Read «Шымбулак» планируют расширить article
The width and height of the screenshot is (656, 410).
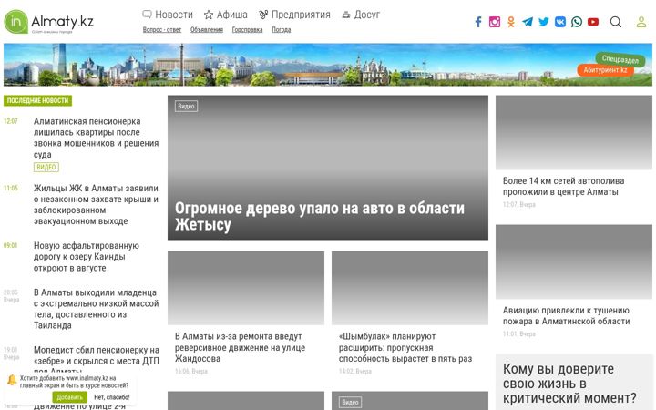point(405,347)
